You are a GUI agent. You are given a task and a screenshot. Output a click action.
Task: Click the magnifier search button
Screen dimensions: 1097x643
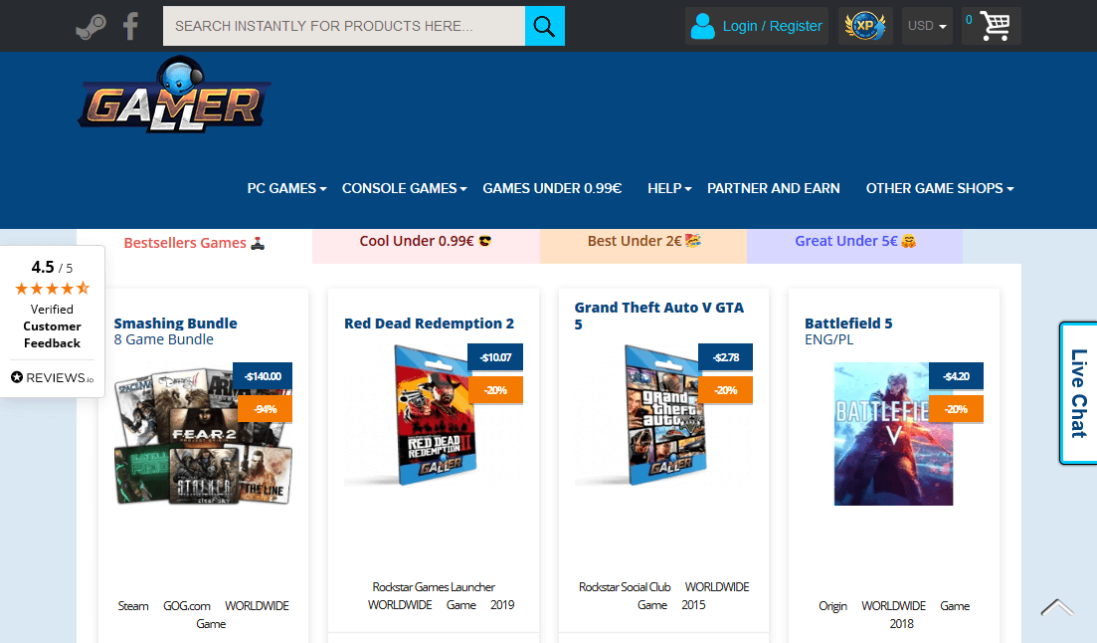tap(544, 26)
